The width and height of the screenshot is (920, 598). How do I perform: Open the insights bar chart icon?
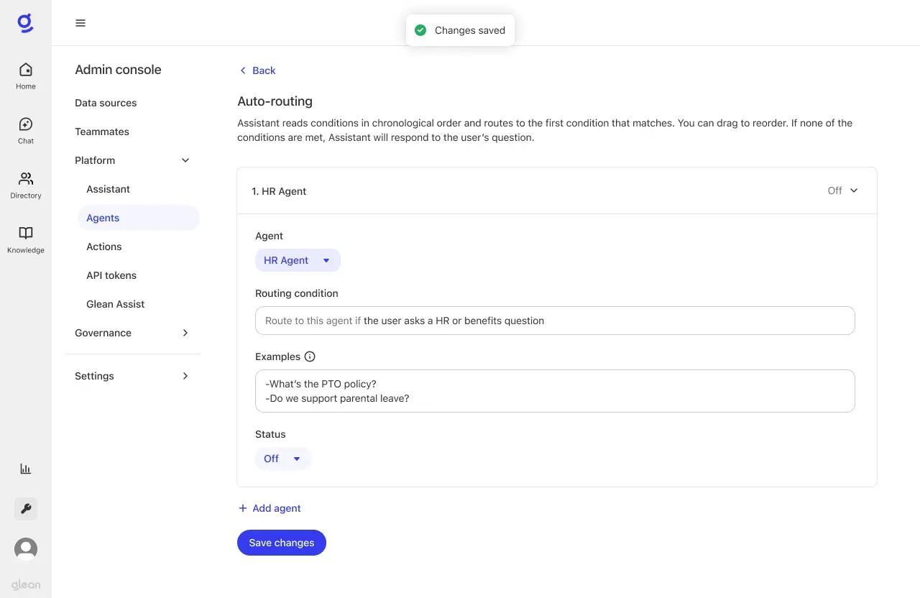pyautogui.click(x=26, y=469)
